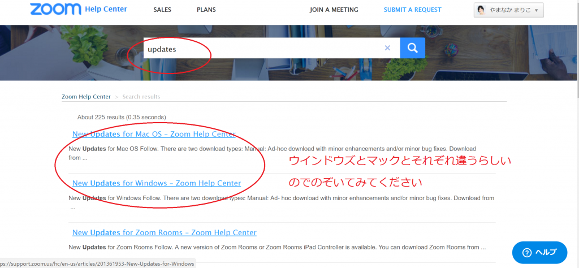Click the Help Center title link
This screenshot has height=268, width=579.
click(x=106, y=9)
